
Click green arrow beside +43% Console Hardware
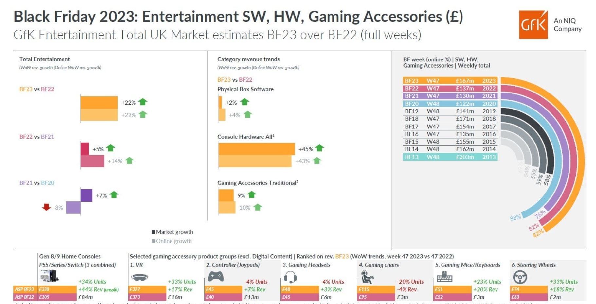pyautogui.click(x=316, y=160)
